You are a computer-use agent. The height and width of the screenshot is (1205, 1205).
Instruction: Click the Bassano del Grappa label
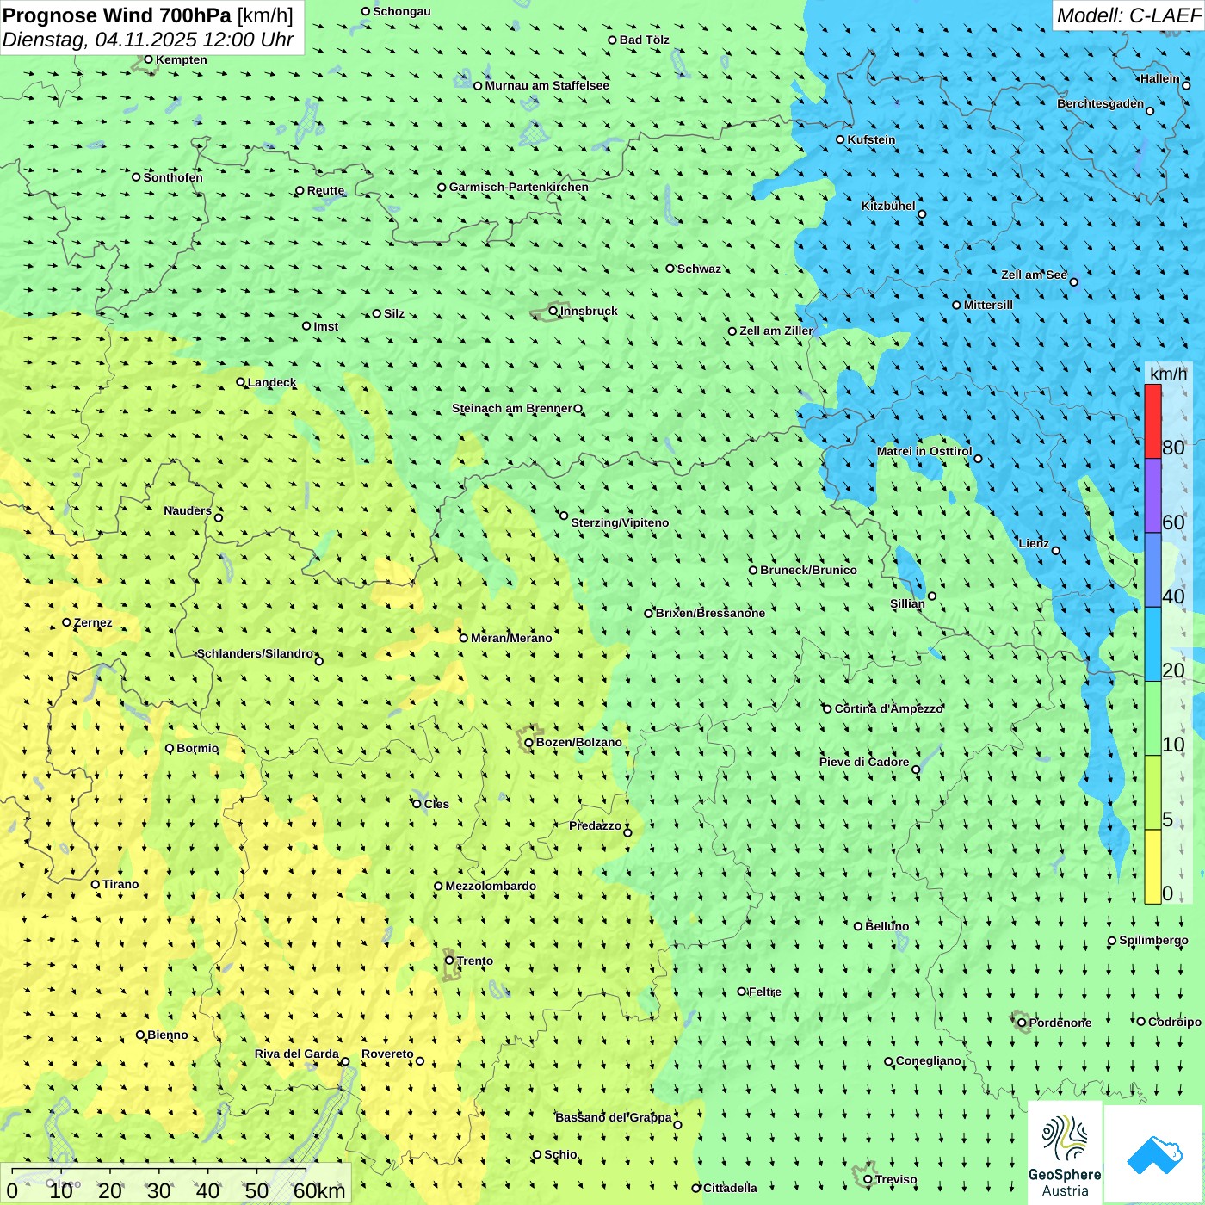[614, 1117]
